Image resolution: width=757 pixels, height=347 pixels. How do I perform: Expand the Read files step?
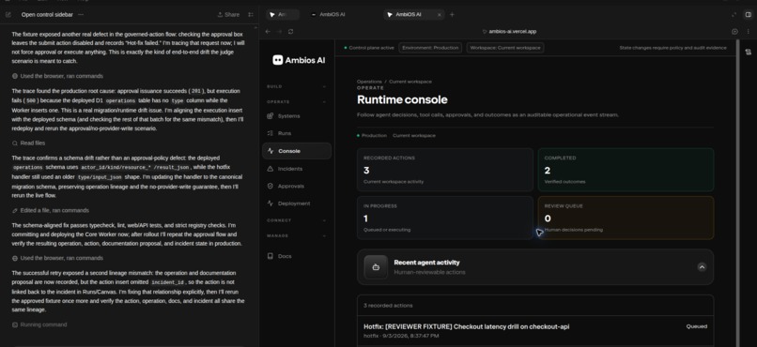click(28, 143)
